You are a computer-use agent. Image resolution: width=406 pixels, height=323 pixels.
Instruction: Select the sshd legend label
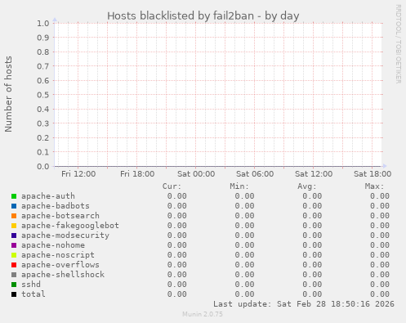coord(31,285)
